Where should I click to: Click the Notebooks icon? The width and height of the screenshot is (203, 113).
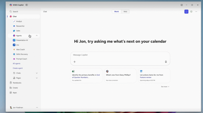coord(11,83)
